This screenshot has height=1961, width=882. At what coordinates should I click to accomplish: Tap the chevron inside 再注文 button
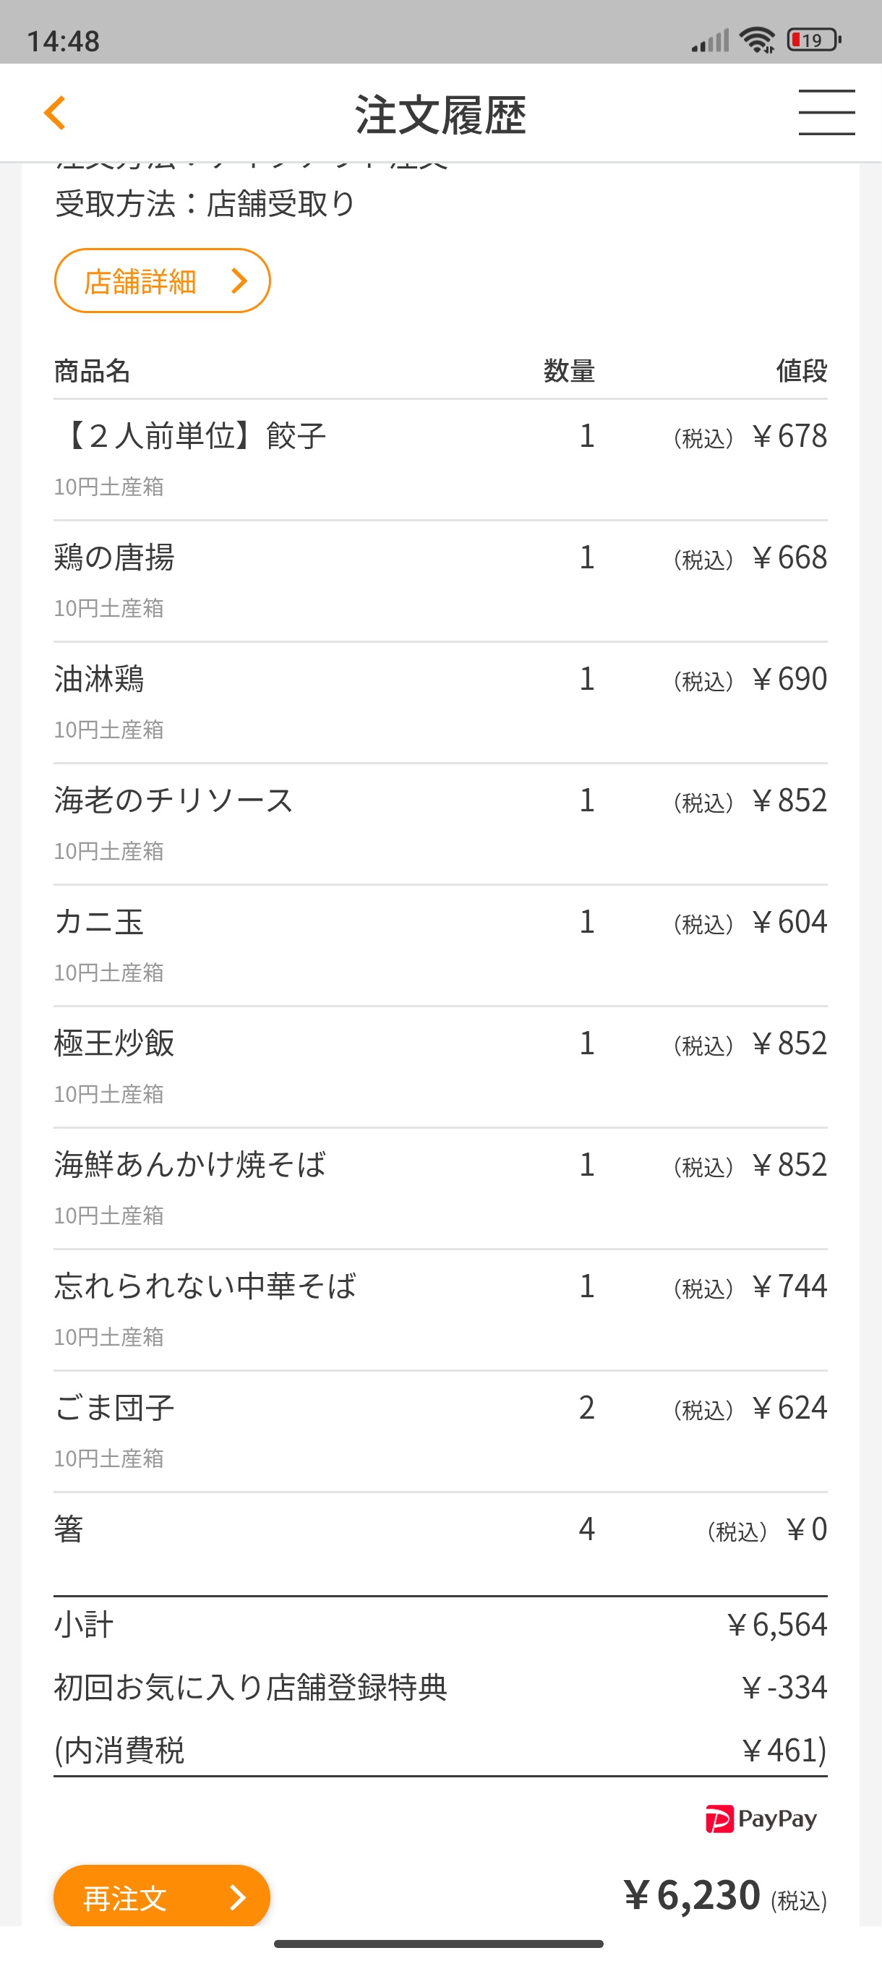[238, 1897]
